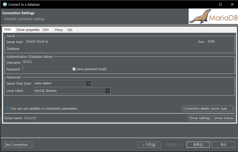The image size is (238, 152).
Task: Click the 이전(B) back button
Action: coord(149,145)
